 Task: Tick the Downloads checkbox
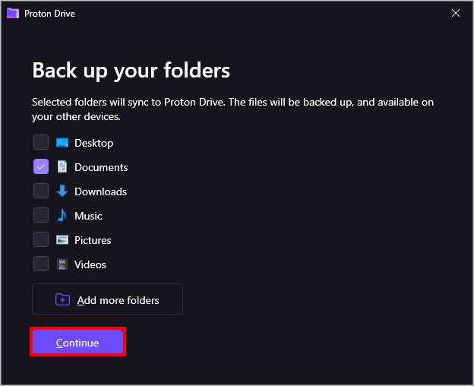[x=41, y=191]
